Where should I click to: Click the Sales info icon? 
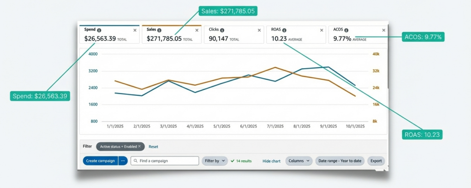(x=159, y=30)
